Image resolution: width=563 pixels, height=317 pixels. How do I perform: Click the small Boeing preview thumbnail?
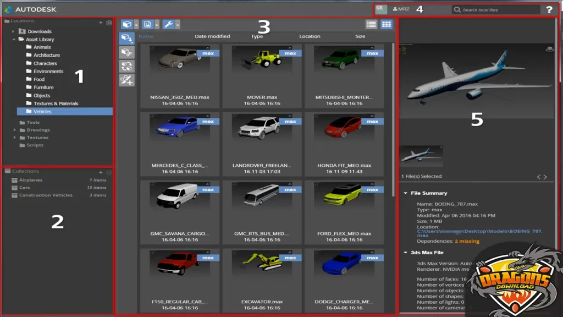pyautogui.click(x=421, y=156)
